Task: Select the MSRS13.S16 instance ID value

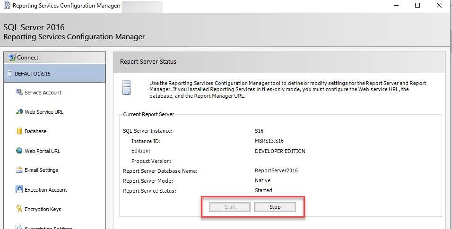Action: coord(269,141)
